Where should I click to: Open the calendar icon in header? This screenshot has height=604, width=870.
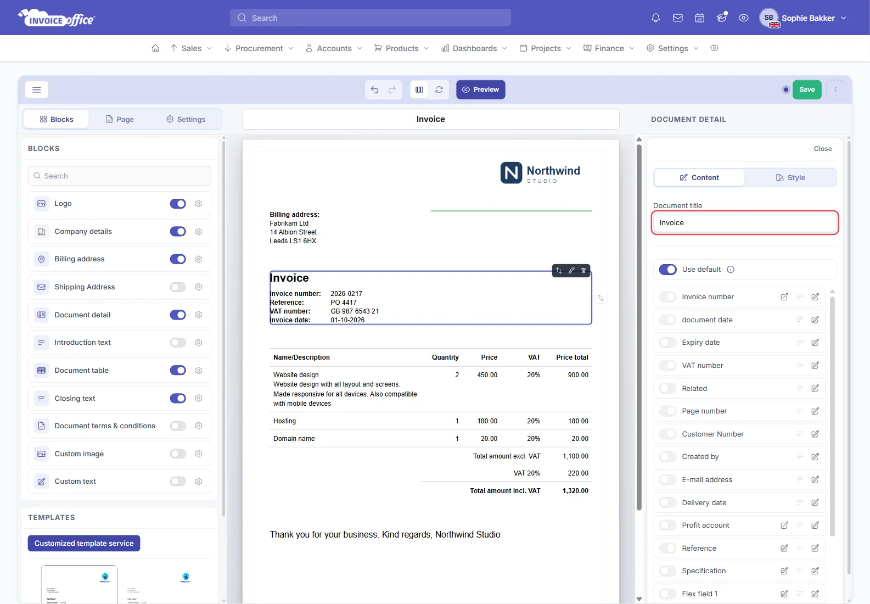[x=700, y=18]
